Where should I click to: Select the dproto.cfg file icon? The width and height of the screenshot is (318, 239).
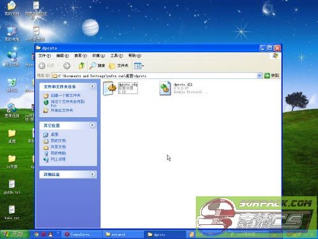[109, 88]
